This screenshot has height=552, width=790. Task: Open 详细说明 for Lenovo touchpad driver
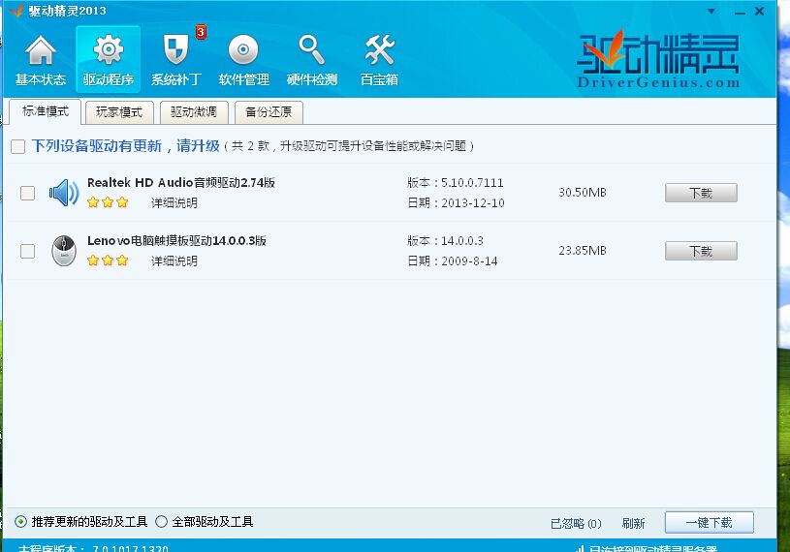pyautogui.click(x=174, y=261)
